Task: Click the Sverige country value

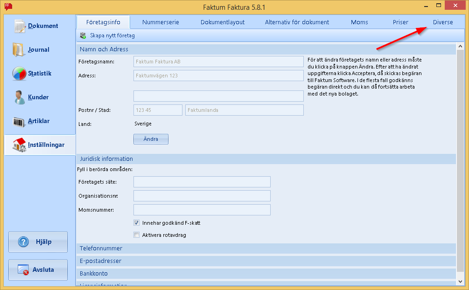Action: point(143,124)
